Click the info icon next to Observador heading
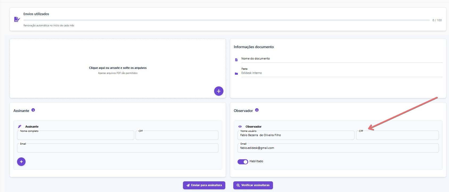 click(x=257, y=110)
